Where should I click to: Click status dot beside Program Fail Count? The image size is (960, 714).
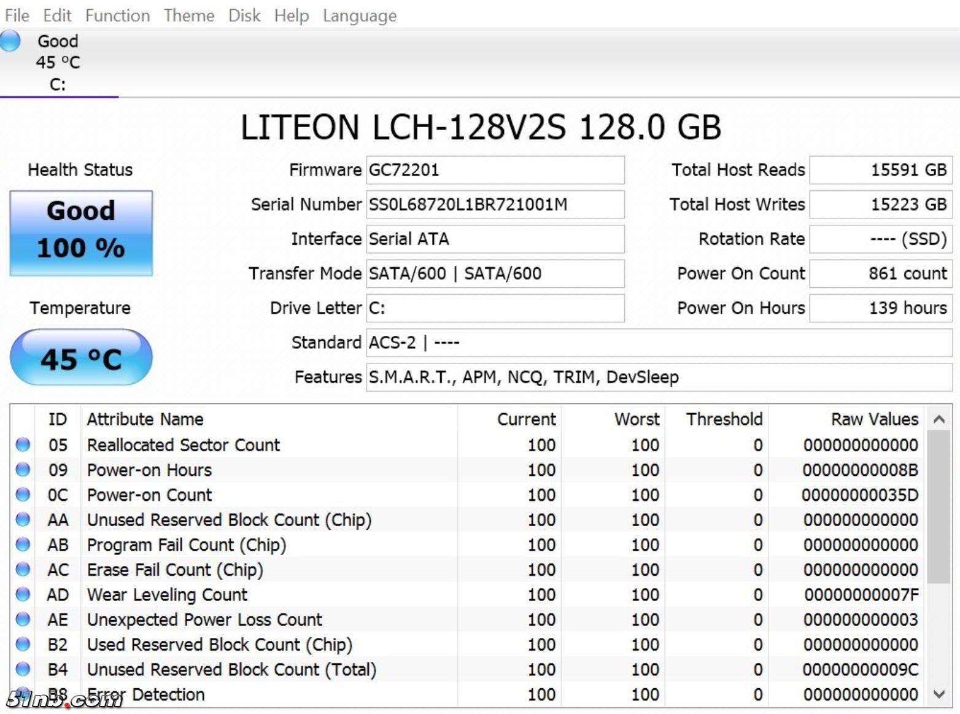tap(23, 545)
